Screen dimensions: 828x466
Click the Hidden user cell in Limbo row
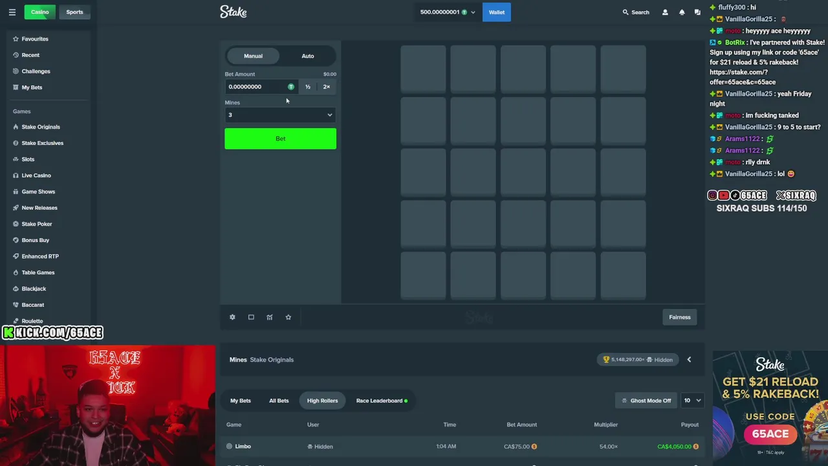click(x=320, y=447)
